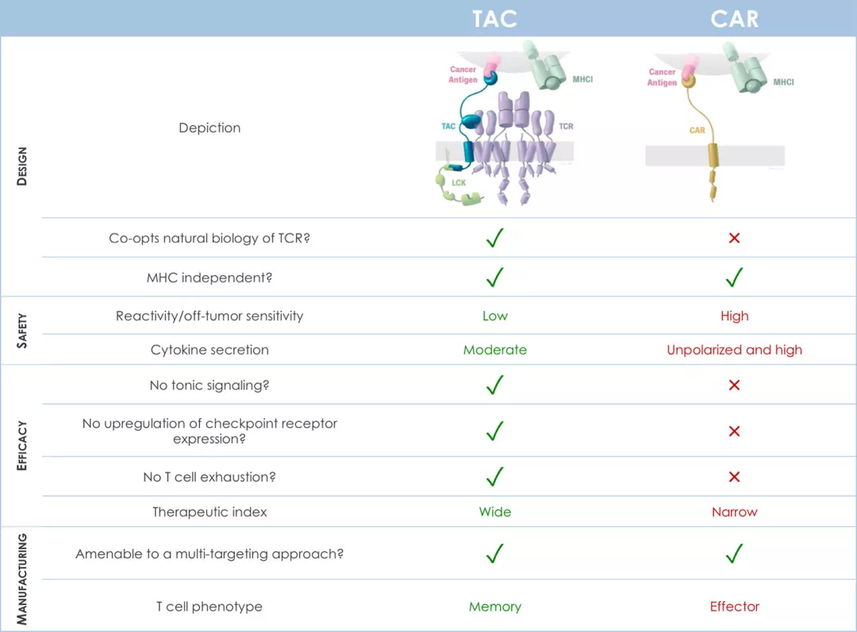Click the green 'Memory' phenotype value
857x632 pixels.
click(x=495, y=607)
